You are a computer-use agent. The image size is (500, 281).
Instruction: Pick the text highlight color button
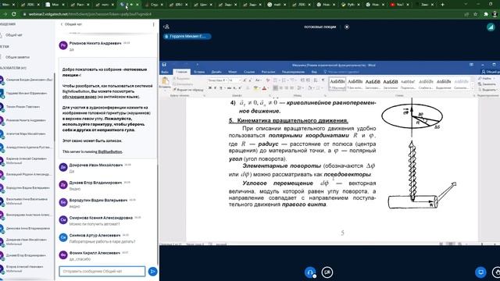(256, 88)
